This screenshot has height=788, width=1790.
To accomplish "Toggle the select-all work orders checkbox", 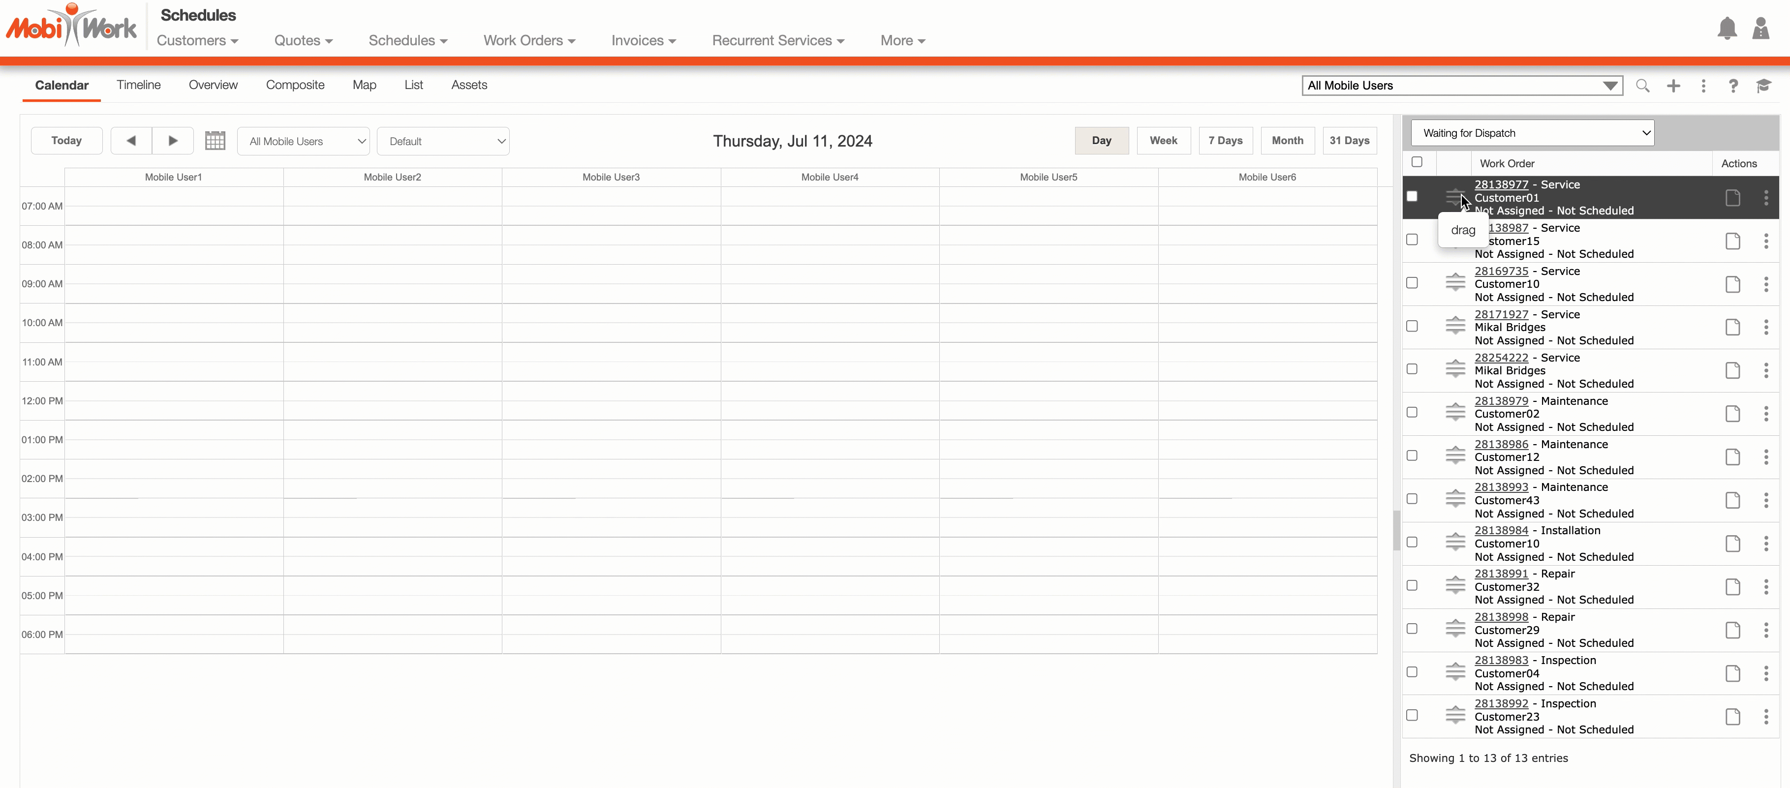I will click(x=1417, y=162).
